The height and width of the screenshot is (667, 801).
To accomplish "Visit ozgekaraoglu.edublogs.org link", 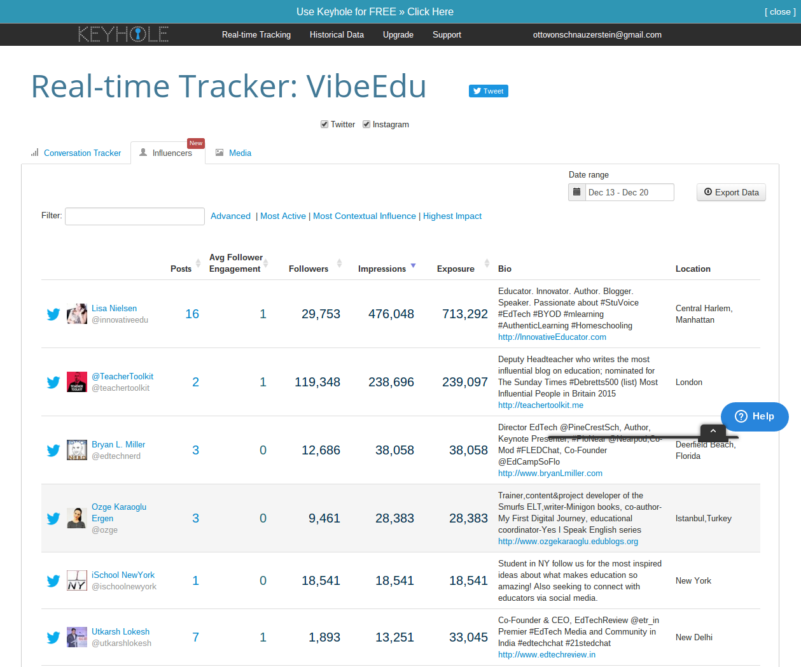I will [x=568, y=542].
